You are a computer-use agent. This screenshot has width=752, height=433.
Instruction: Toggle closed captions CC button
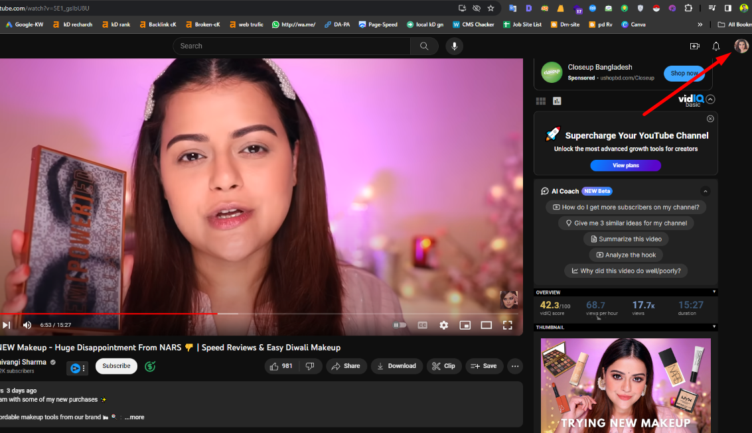[x=422, y=325]
